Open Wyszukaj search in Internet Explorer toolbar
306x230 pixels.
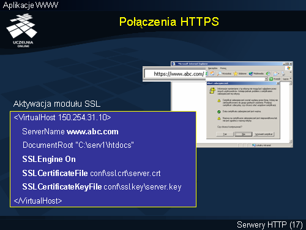click(224, 74)
